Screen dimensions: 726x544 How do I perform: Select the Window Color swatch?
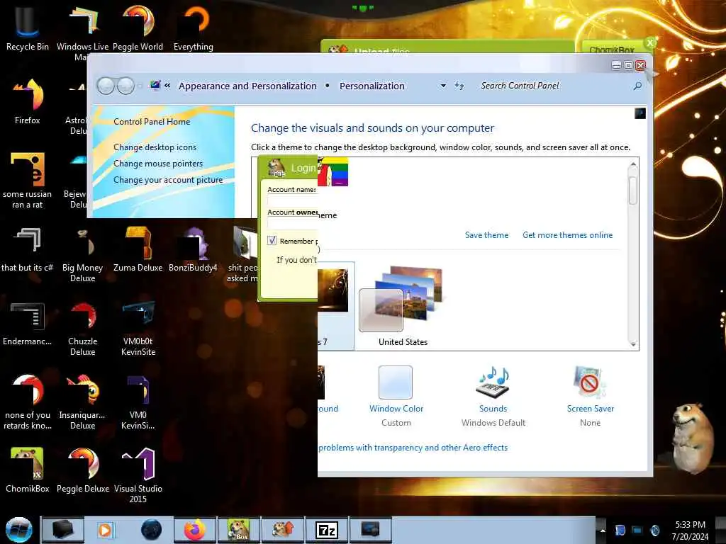tap(396, 382)
